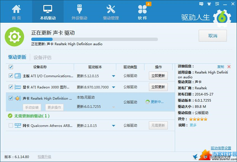Open the 软件 clover icon section
Viewport: 237px width, 162px height.
tap(142, 12)
